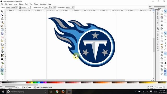The height and width of the screenshot is (94, 167).
Task: Open the File menu
Action: [x=2, y=4]
